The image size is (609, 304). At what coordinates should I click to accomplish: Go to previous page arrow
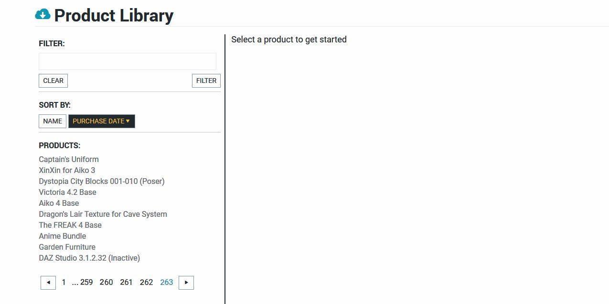click(x=48, y=283)
